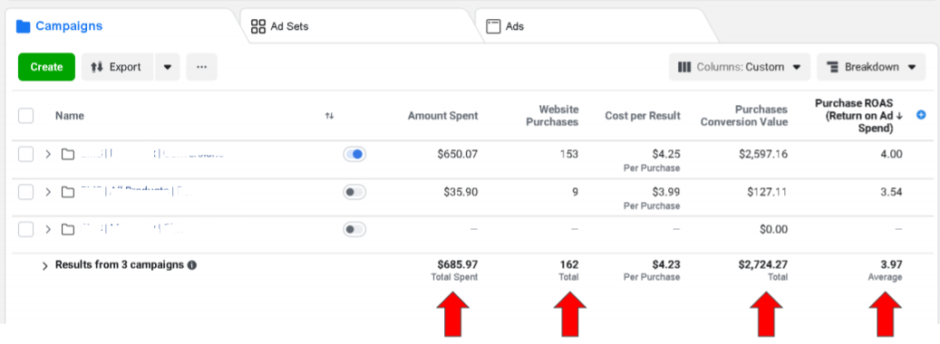This screenshot has width=940, height=344.
Task: Click the 4.00 ROAS cell
Action: point(891,155)
